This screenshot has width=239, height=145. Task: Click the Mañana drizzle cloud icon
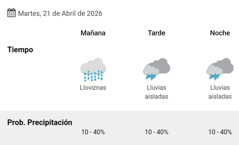(x=93, y=69)
